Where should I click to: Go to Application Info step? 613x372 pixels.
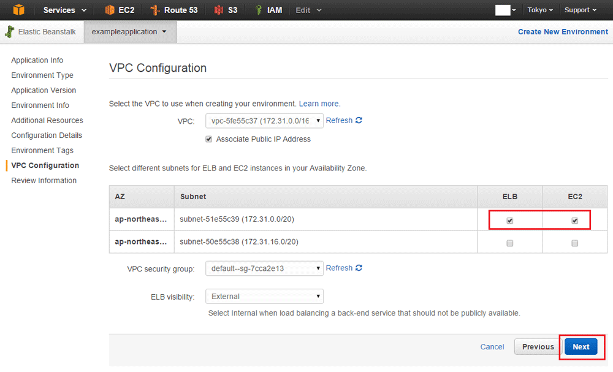click(x=37, y=60)
